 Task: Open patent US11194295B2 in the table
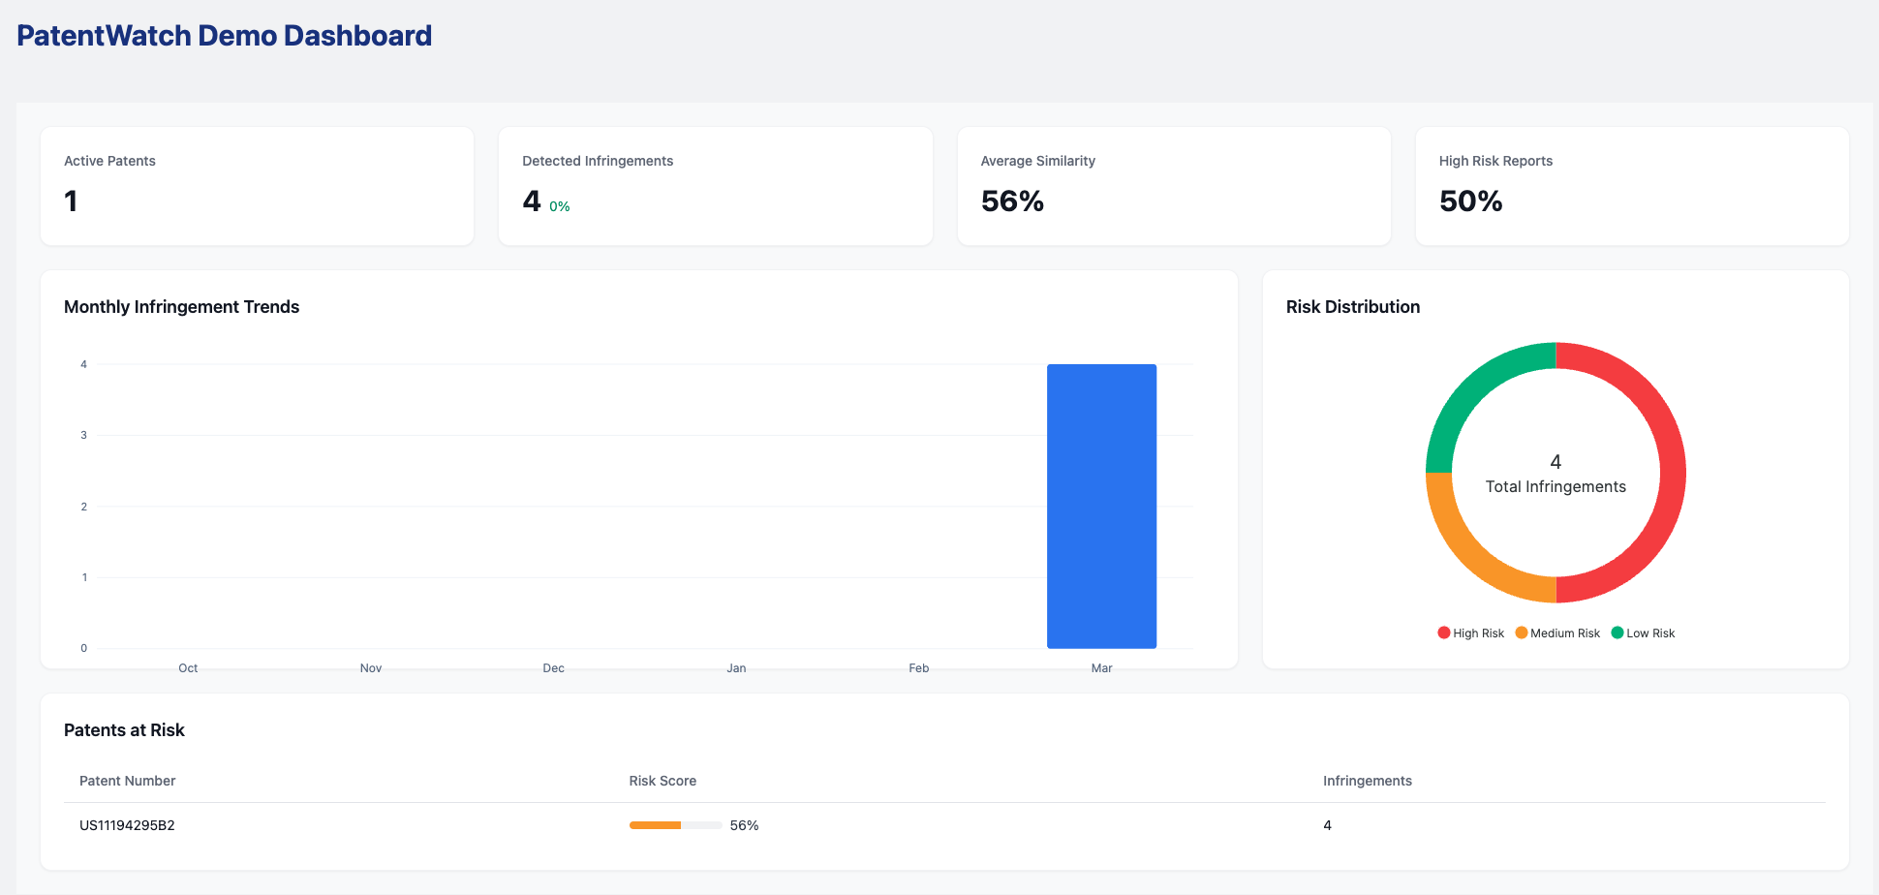127,825
